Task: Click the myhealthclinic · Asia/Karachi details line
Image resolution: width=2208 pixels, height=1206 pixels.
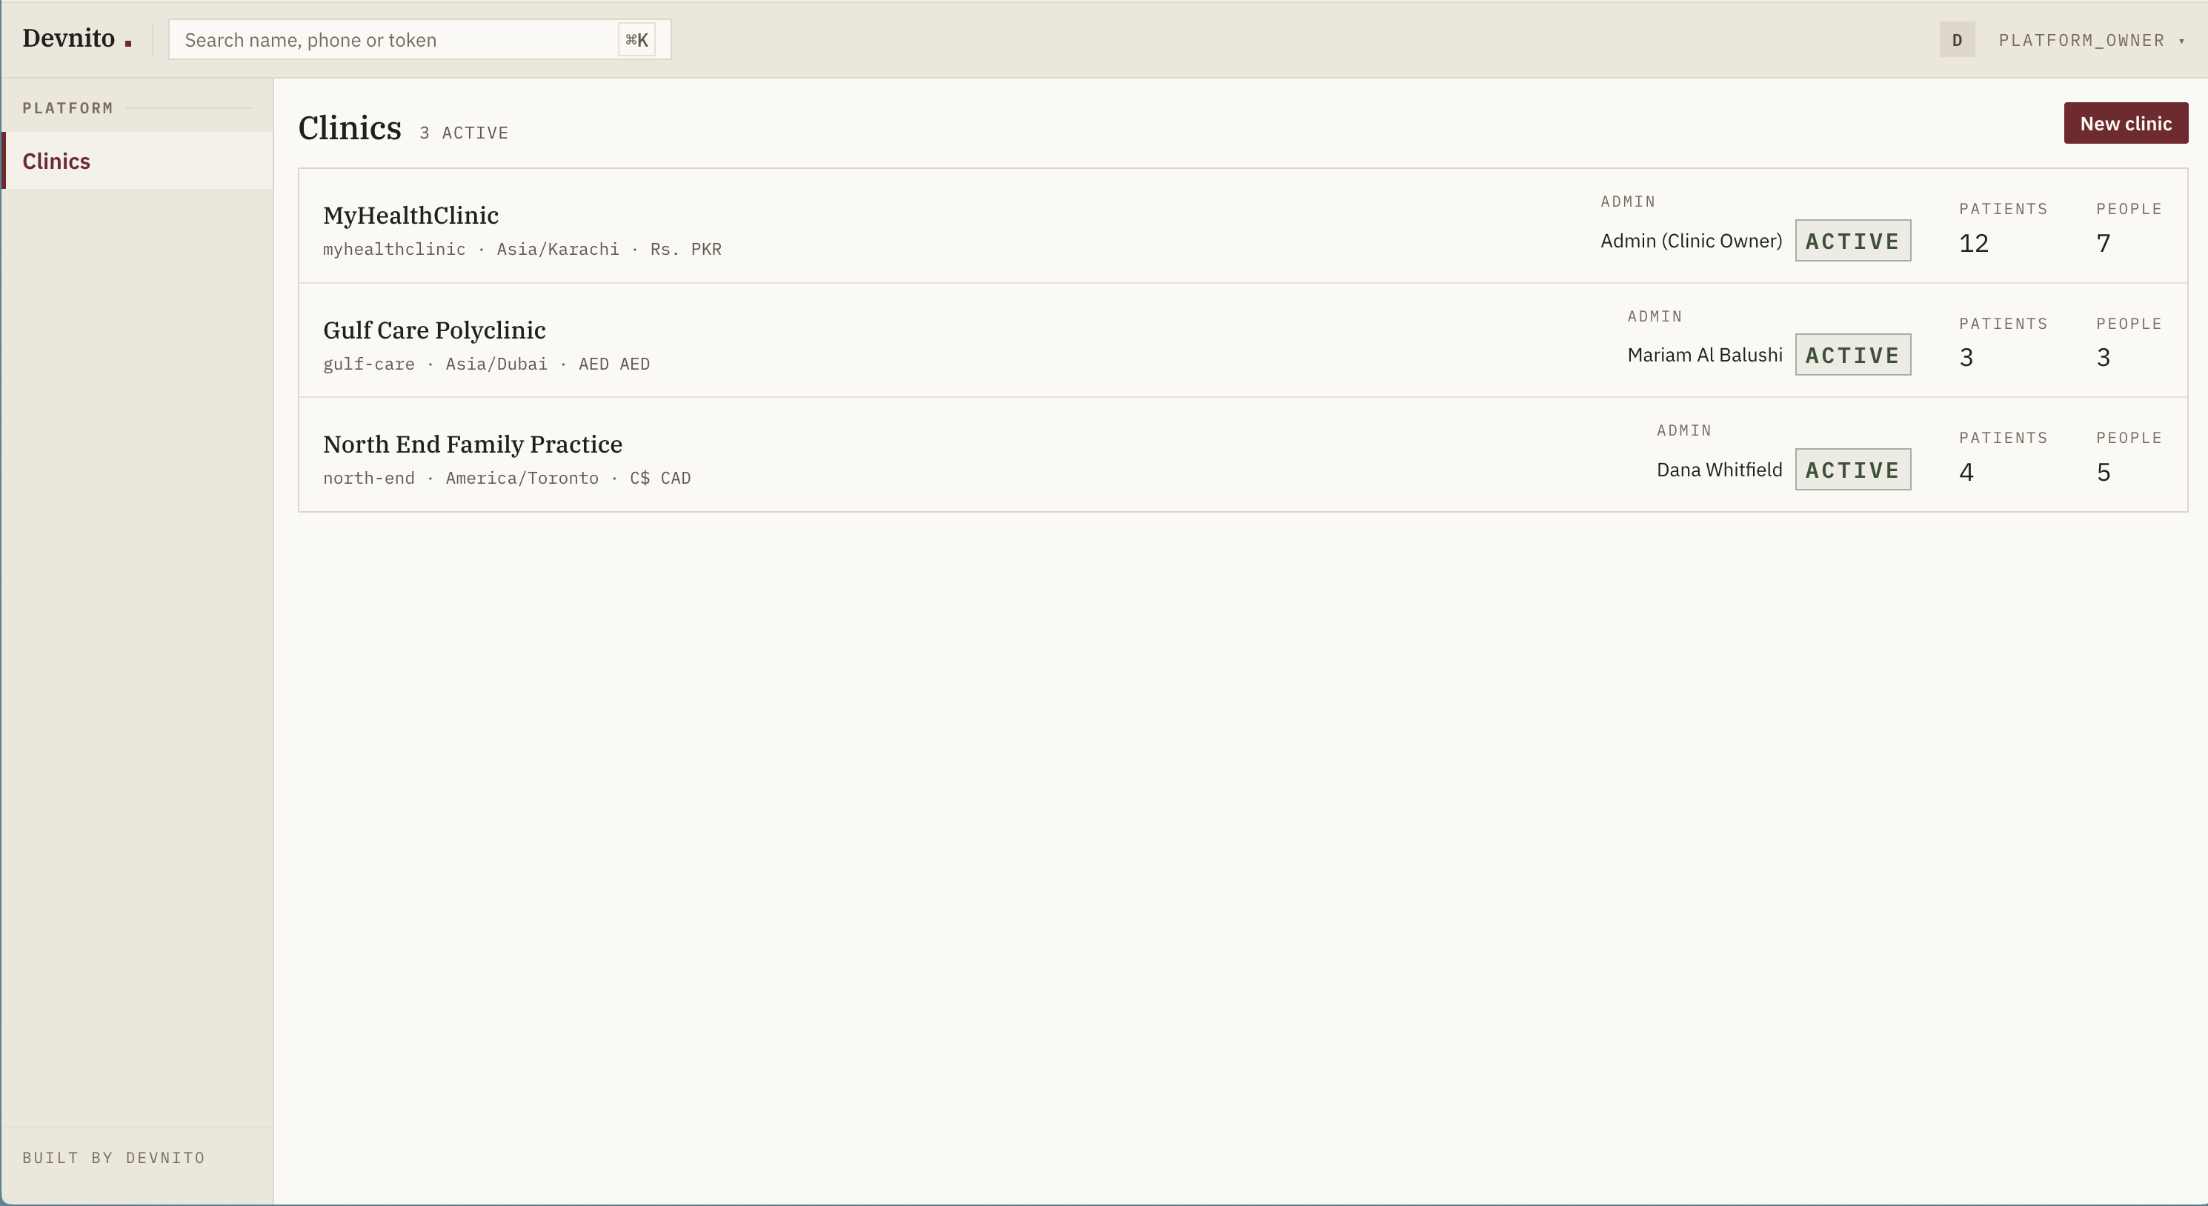Action: coord(522,250)
